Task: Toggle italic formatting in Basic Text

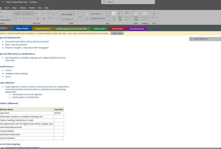Action: (x=20, y=18)
